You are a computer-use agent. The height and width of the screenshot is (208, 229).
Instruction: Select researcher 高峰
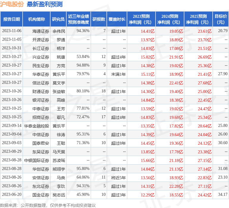click(x=61, y=100)
